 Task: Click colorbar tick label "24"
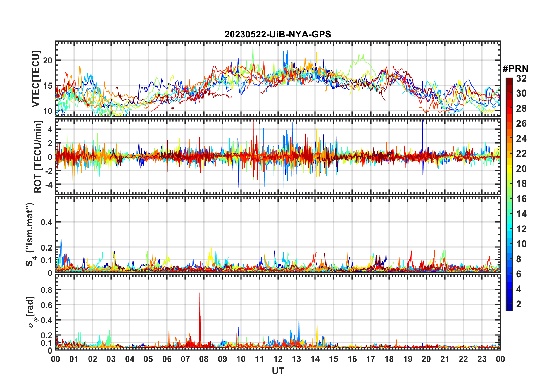point(521,139)
